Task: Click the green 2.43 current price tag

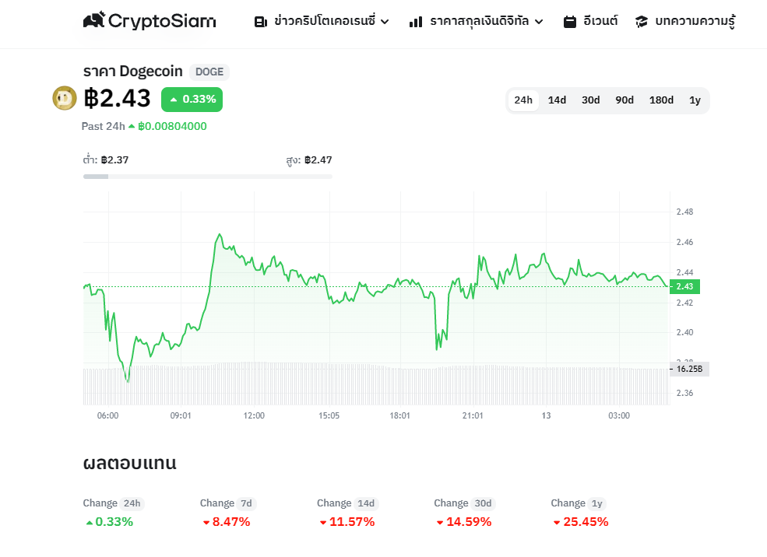Action: tap(684, 287)
